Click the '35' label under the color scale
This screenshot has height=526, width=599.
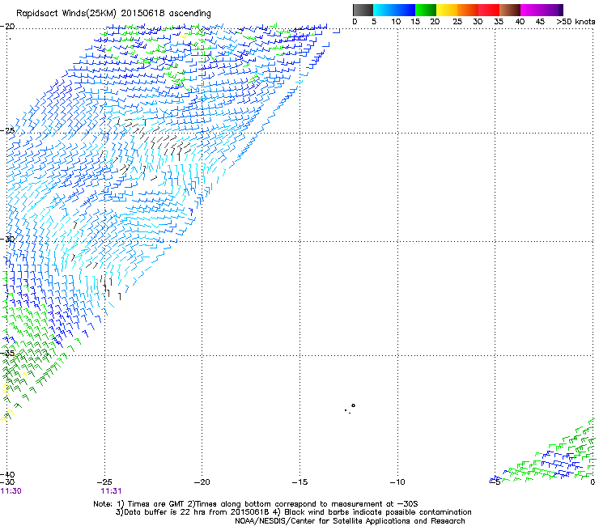click(499, 22)
